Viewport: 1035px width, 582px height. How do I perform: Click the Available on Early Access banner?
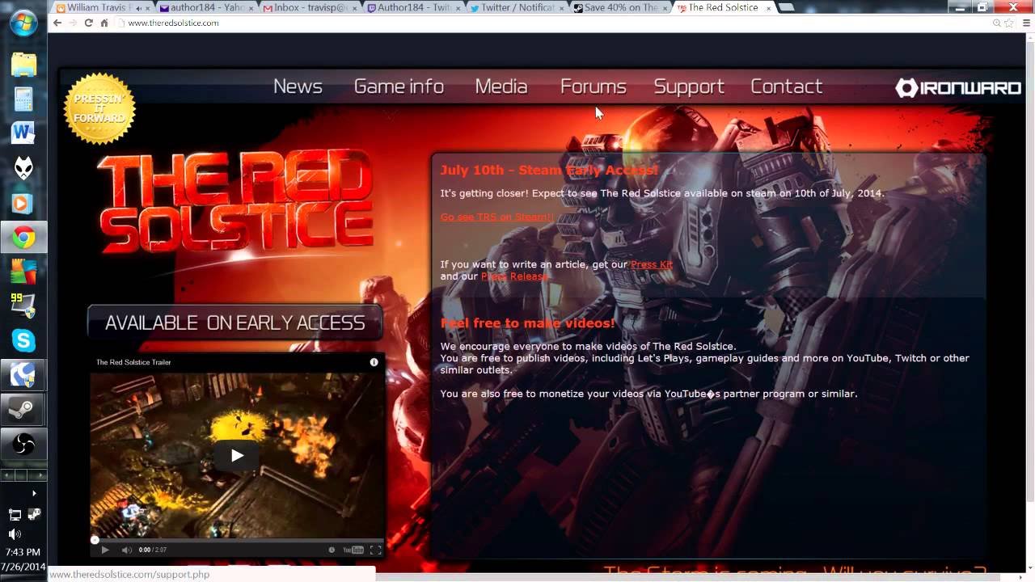tap(234, 323)
